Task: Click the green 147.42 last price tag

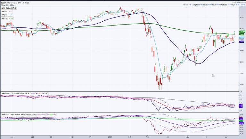Action: 242,32
